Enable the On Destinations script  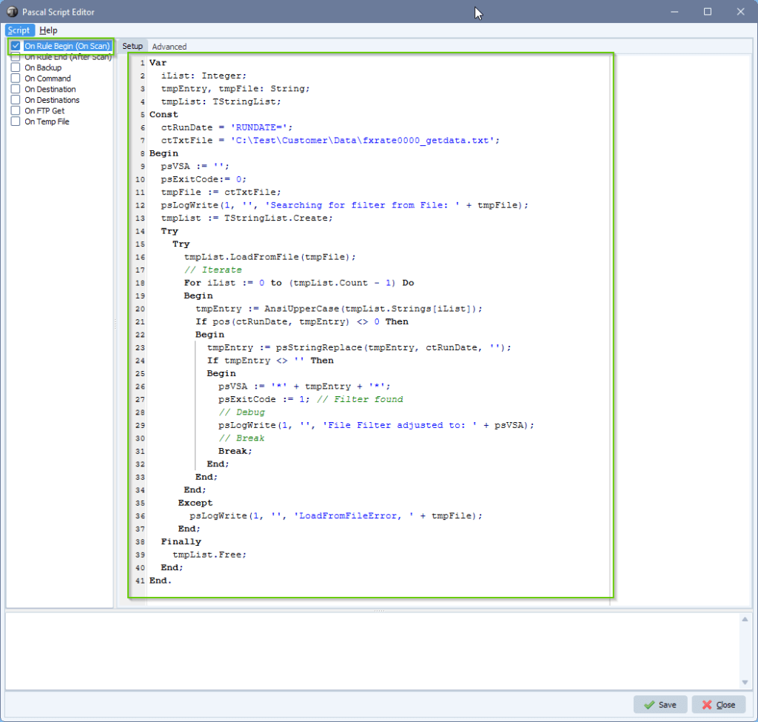[15, 99]
